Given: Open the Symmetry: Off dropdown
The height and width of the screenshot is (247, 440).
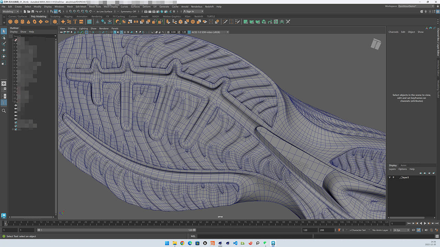Looking at the screenshot, I should point(128,11).
